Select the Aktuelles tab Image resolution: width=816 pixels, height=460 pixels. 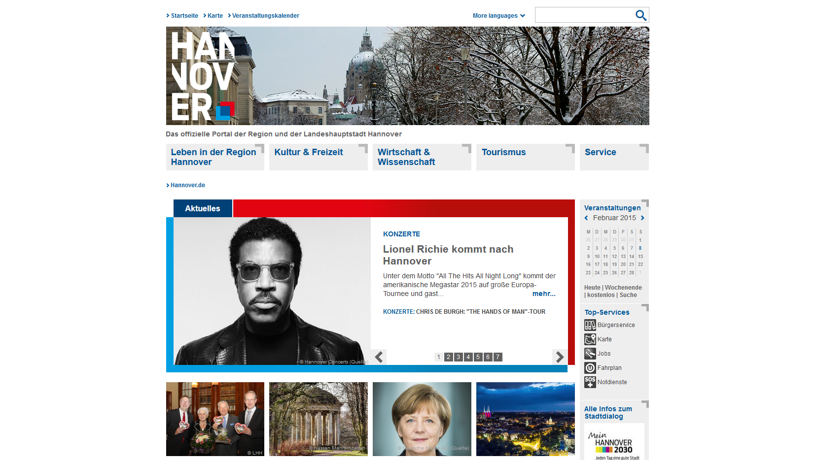203,208
